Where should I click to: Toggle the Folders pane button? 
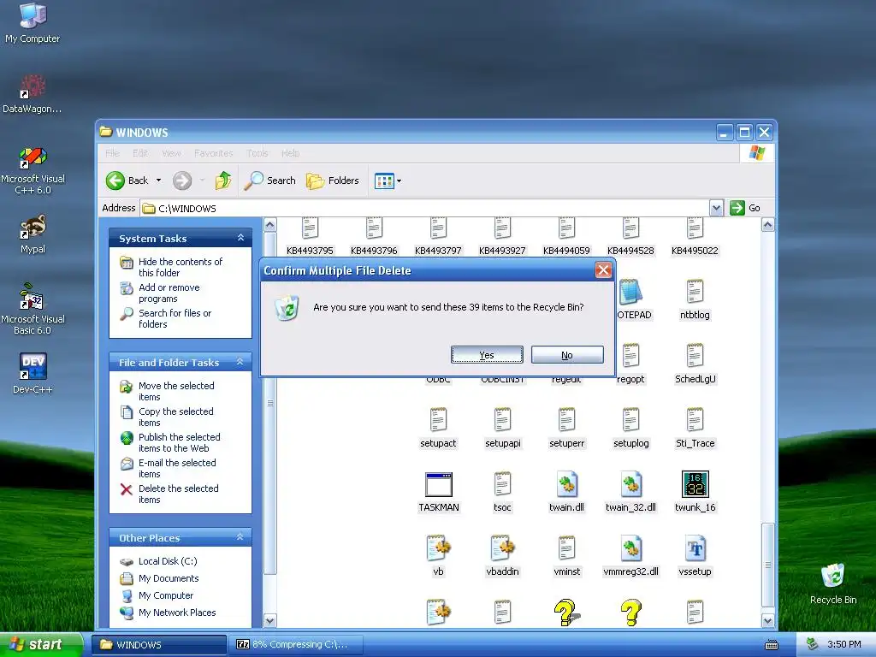[333, 181]
